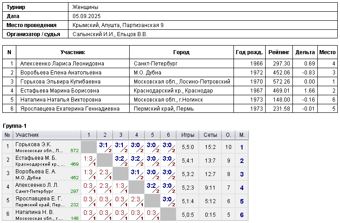Click the Место column header
The height and width of the screenshot is (223, 340).
coord(327,52)
